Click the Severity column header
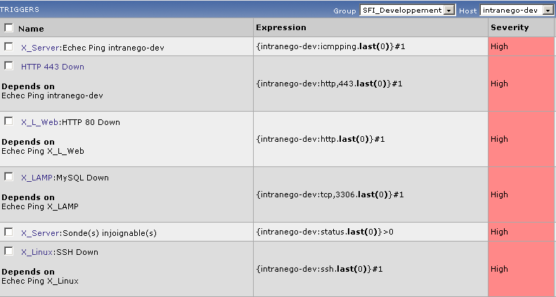 (510, 27)
